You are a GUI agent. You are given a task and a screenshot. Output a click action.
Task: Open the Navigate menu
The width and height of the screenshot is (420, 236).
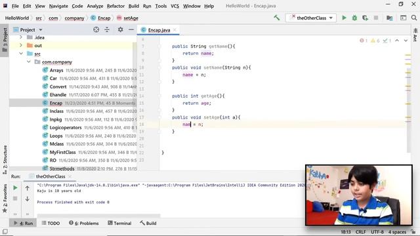pyautogui.click(x=58, y=6)
